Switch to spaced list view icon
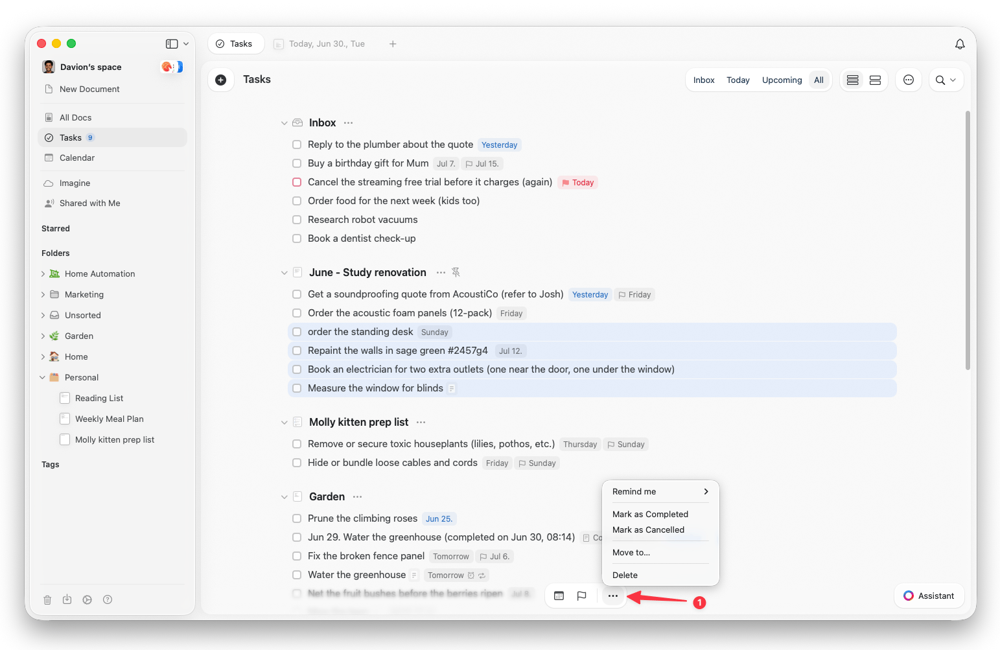Screen dimensions: 1000x650 point(875,80)
